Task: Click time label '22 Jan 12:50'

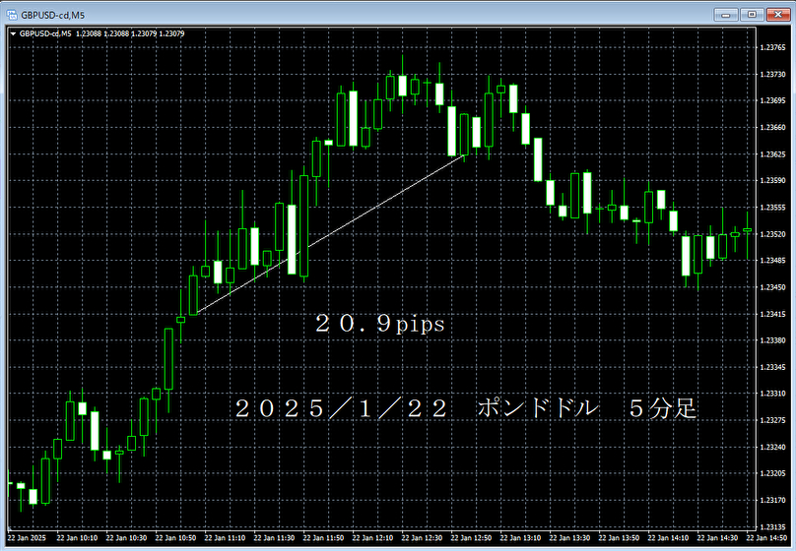Action: 471,538
